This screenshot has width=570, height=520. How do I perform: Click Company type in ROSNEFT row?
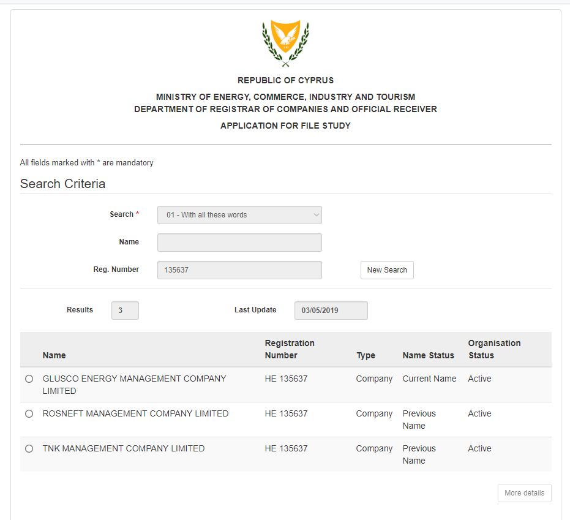click(374, 414)
